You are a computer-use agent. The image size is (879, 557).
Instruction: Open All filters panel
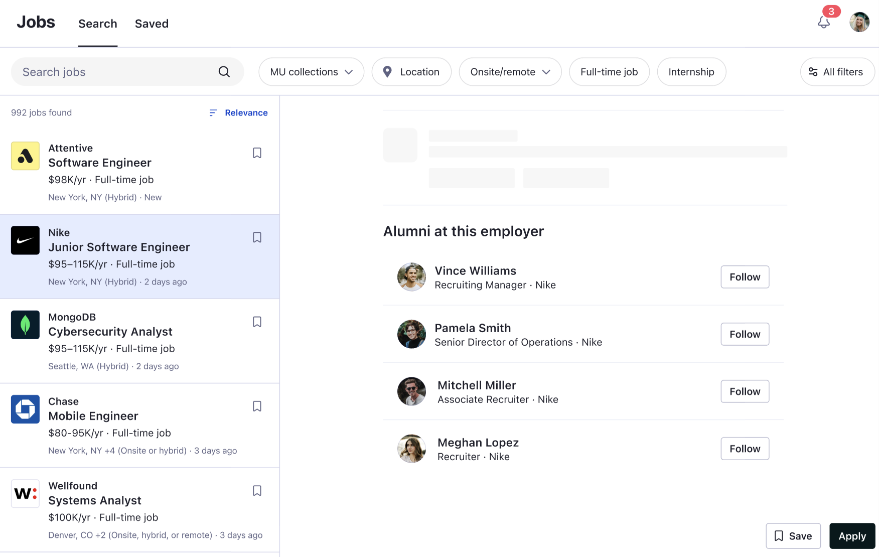837,72
